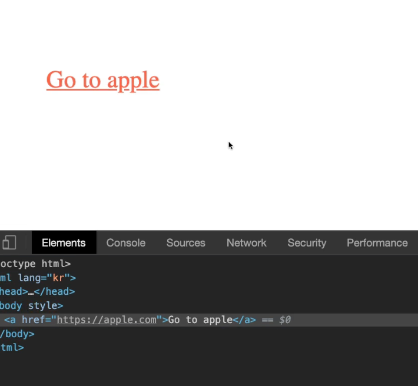Viewport: 418px width, 386px height.
Task: Open the Network tab
Action: tap(246, 242)
